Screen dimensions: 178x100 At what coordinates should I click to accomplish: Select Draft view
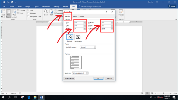point(20,13)
